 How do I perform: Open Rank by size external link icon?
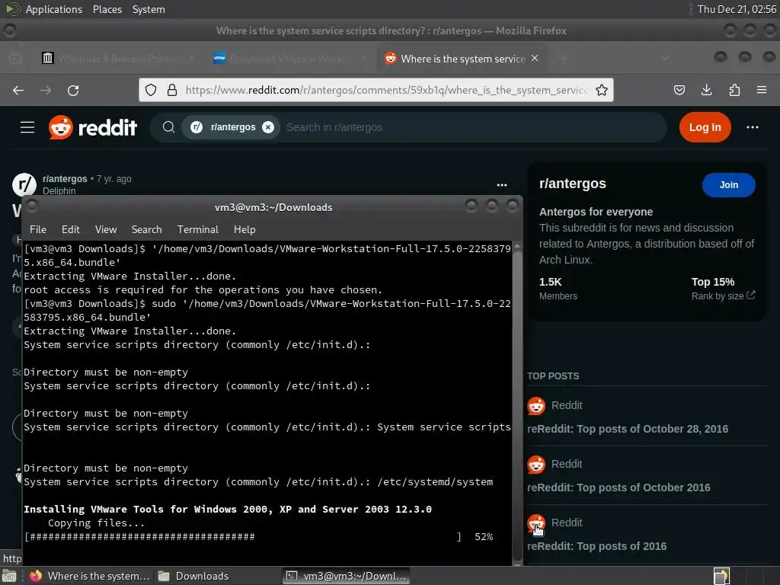[x=750, y=295]
